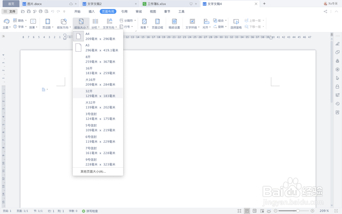
Task: Switch to the 图片.docx document tab
Action: pyautogui.click(x=50, y=4)
